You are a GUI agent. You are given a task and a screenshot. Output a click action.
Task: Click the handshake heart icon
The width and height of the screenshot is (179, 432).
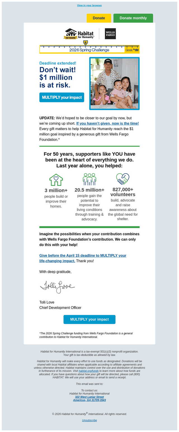pos(123,179)
